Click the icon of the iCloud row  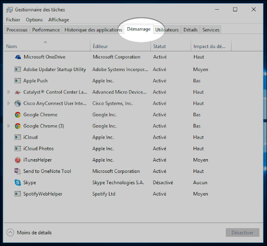tap(18, 137)
